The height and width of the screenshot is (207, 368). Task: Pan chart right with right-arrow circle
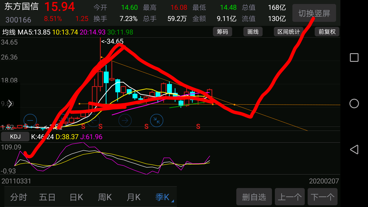[x=125, y=120]
